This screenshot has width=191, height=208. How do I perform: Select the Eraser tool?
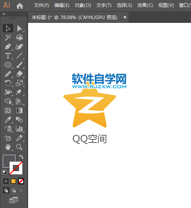[x=19, y=74]
